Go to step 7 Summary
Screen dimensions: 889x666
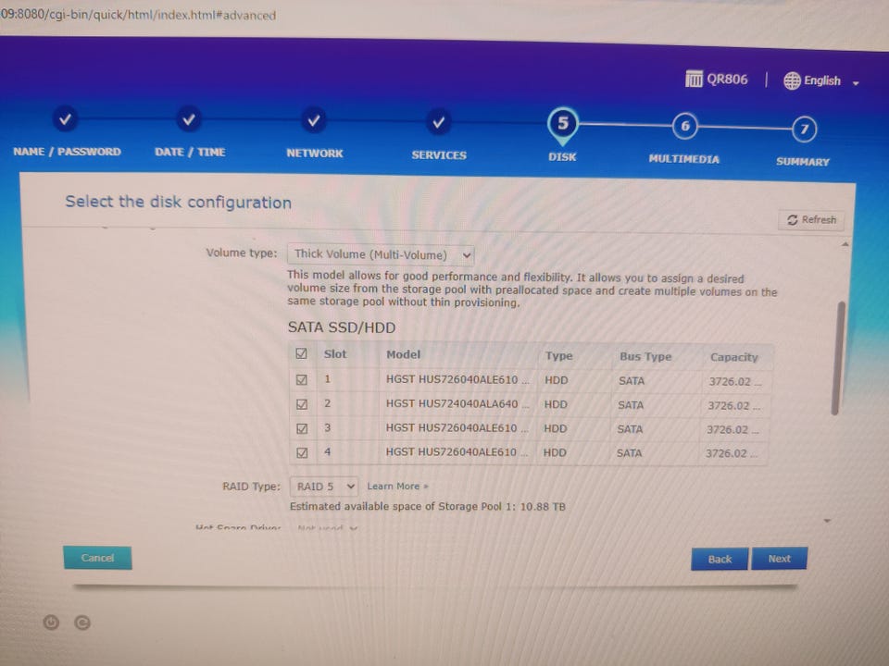pos(804,129)
